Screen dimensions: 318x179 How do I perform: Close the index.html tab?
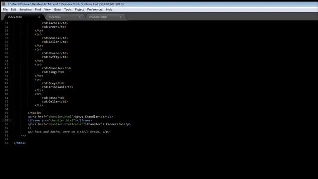coord(39,17)
